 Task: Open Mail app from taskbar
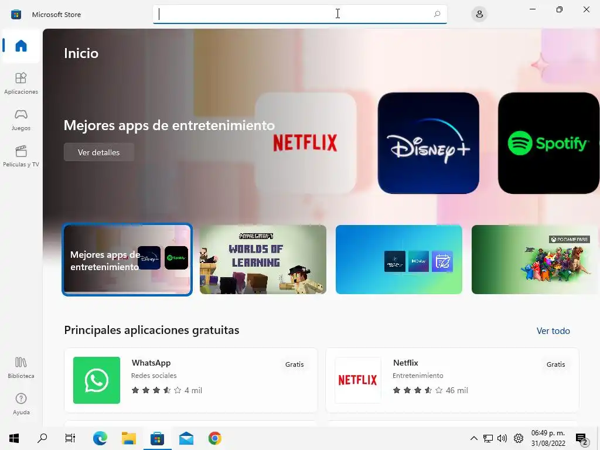(x=186, y=438)
